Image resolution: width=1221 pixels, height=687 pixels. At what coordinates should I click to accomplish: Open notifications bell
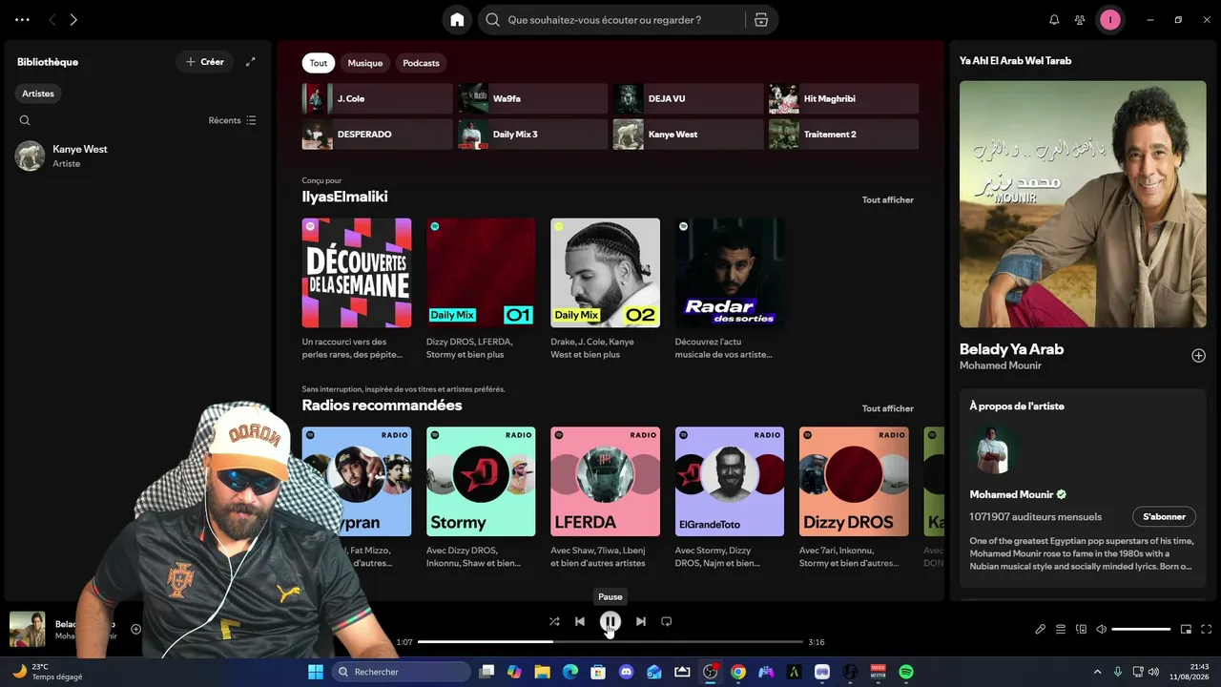1054,20
